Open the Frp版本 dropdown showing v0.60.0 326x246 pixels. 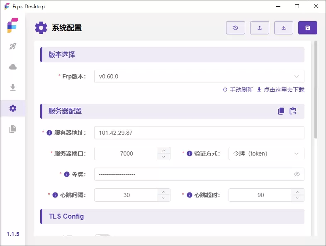pyautogui.click(x=199, y=76)
